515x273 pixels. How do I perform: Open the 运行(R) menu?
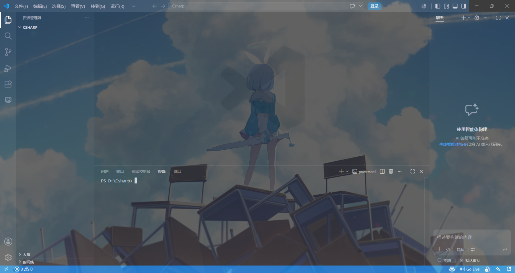tap(117, 6)
